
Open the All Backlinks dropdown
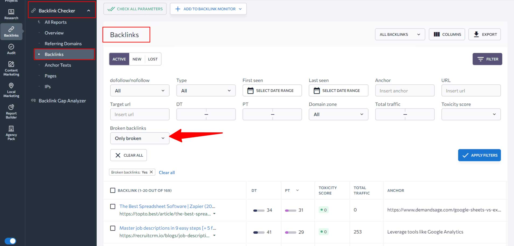pos(400,34)
